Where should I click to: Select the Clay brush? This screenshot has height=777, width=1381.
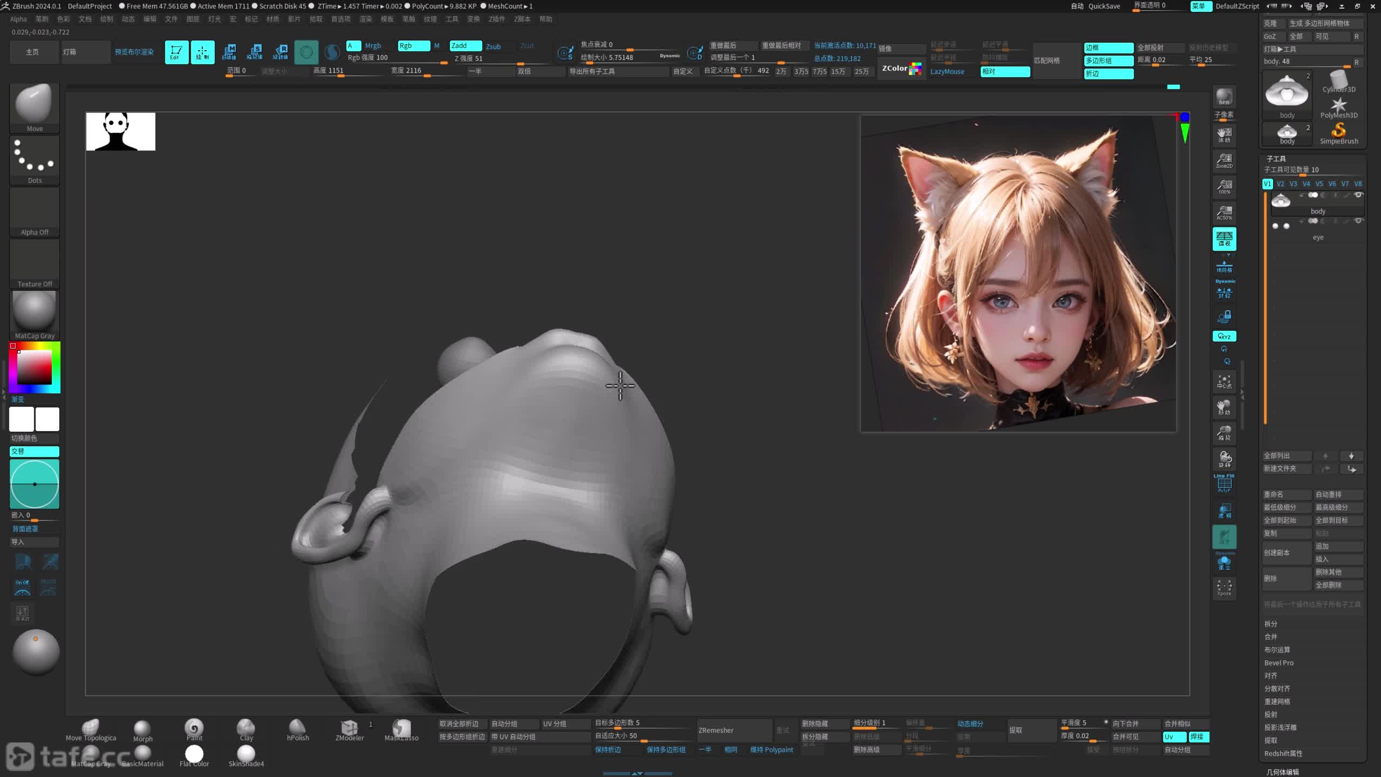click(246, 730)
